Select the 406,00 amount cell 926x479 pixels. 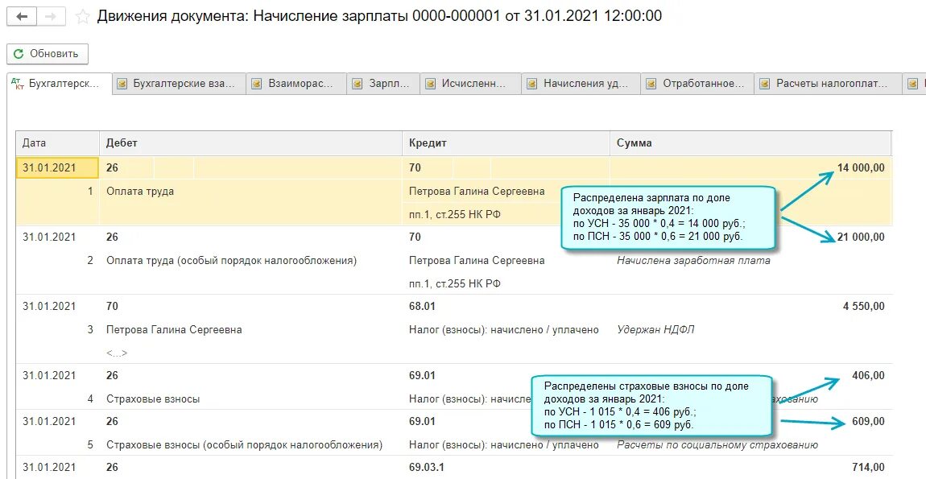(868, 375)
